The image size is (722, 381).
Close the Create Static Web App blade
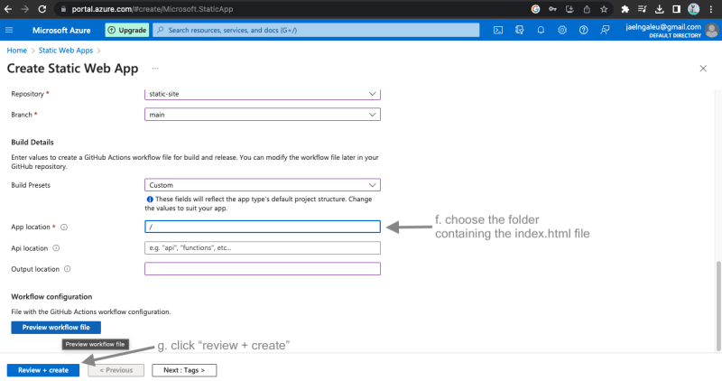(703, 69)
